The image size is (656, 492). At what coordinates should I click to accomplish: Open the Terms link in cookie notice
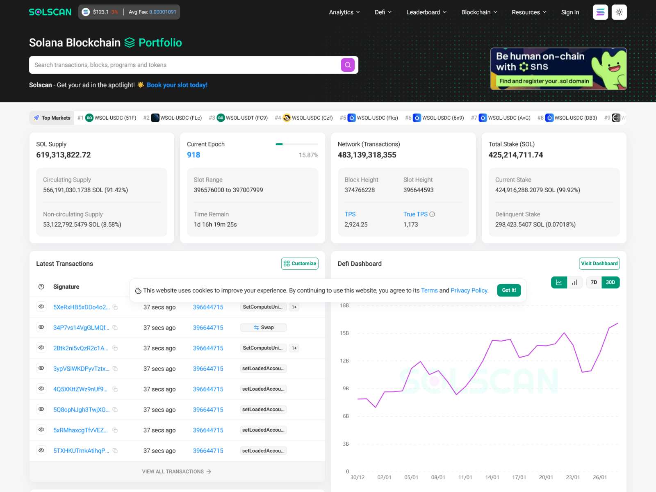[x=429, y=290]
